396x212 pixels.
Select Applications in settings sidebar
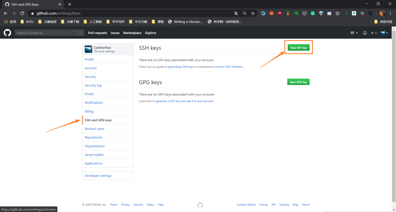click(x=108, y=163)
